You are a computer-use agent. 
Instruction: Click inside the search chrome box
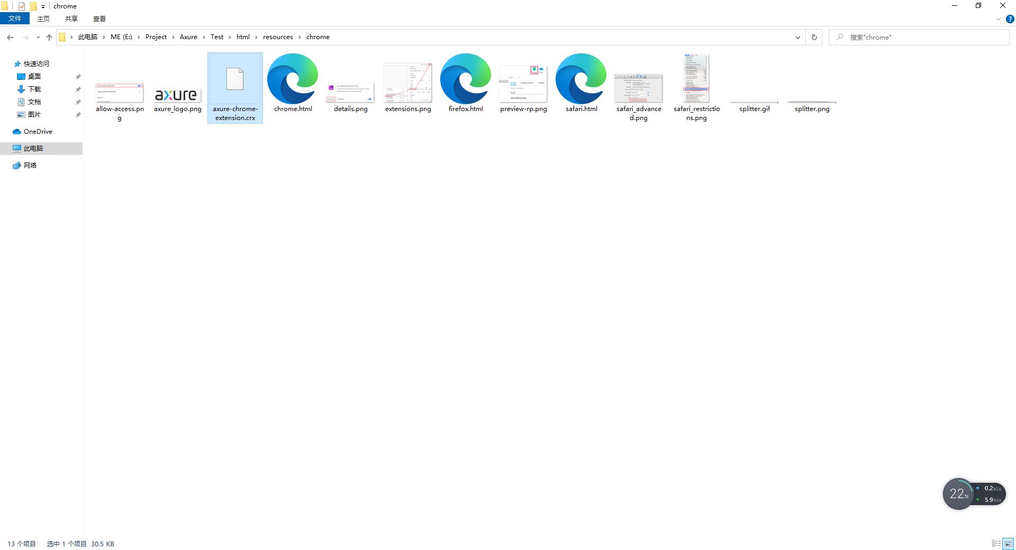pos(900,37)
